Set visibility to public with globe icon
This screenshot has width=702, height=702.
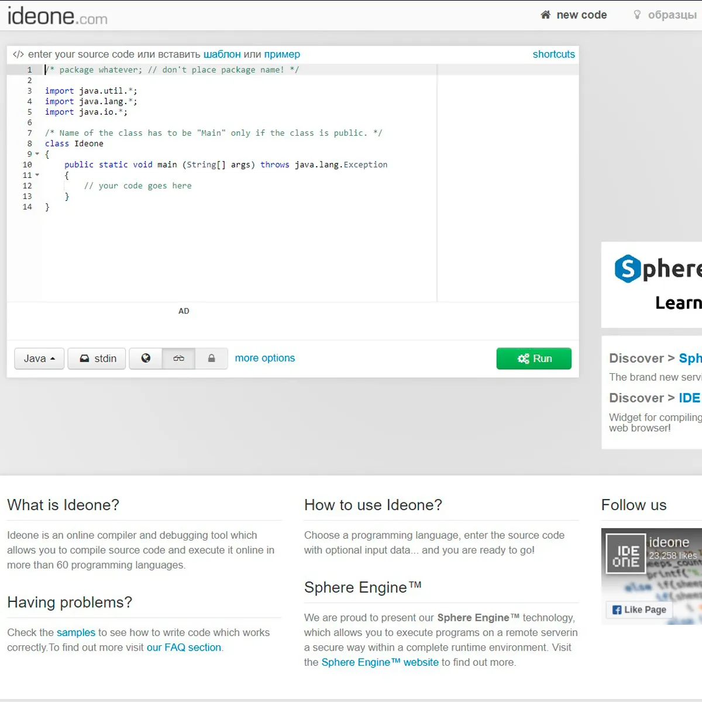pos(146,359)
